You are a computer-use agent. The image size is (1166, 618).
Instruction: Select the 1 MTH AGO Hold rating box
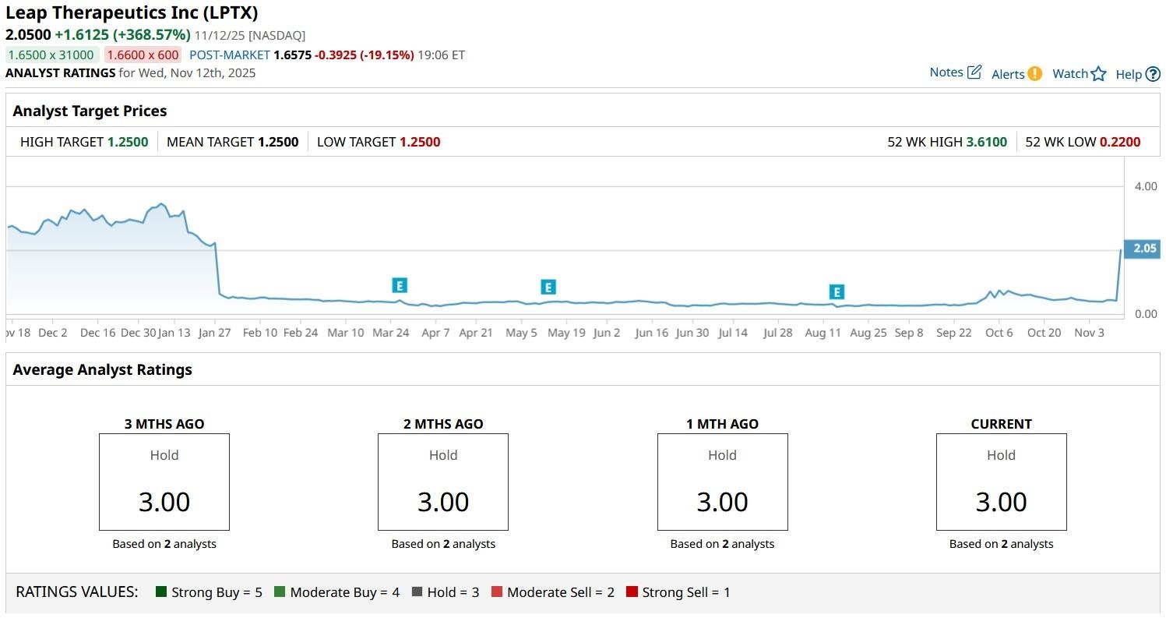click(723, 482)
